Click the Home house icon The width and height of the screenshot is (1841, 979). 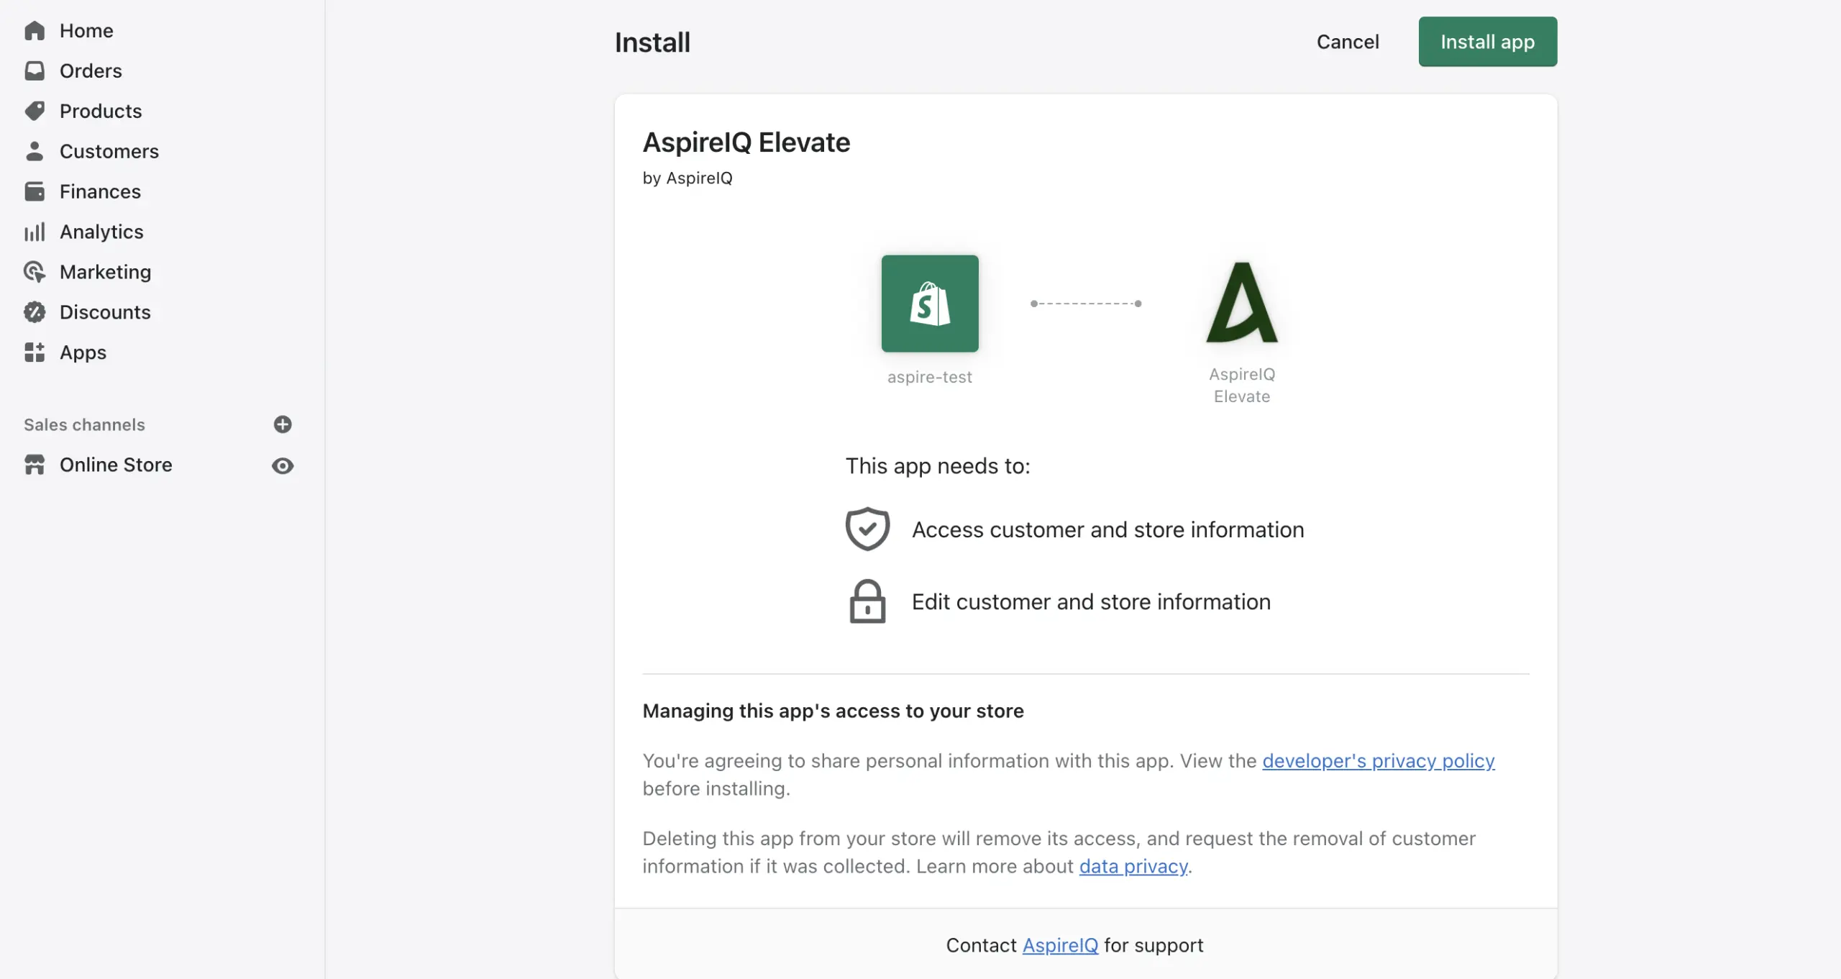(34, 31)
